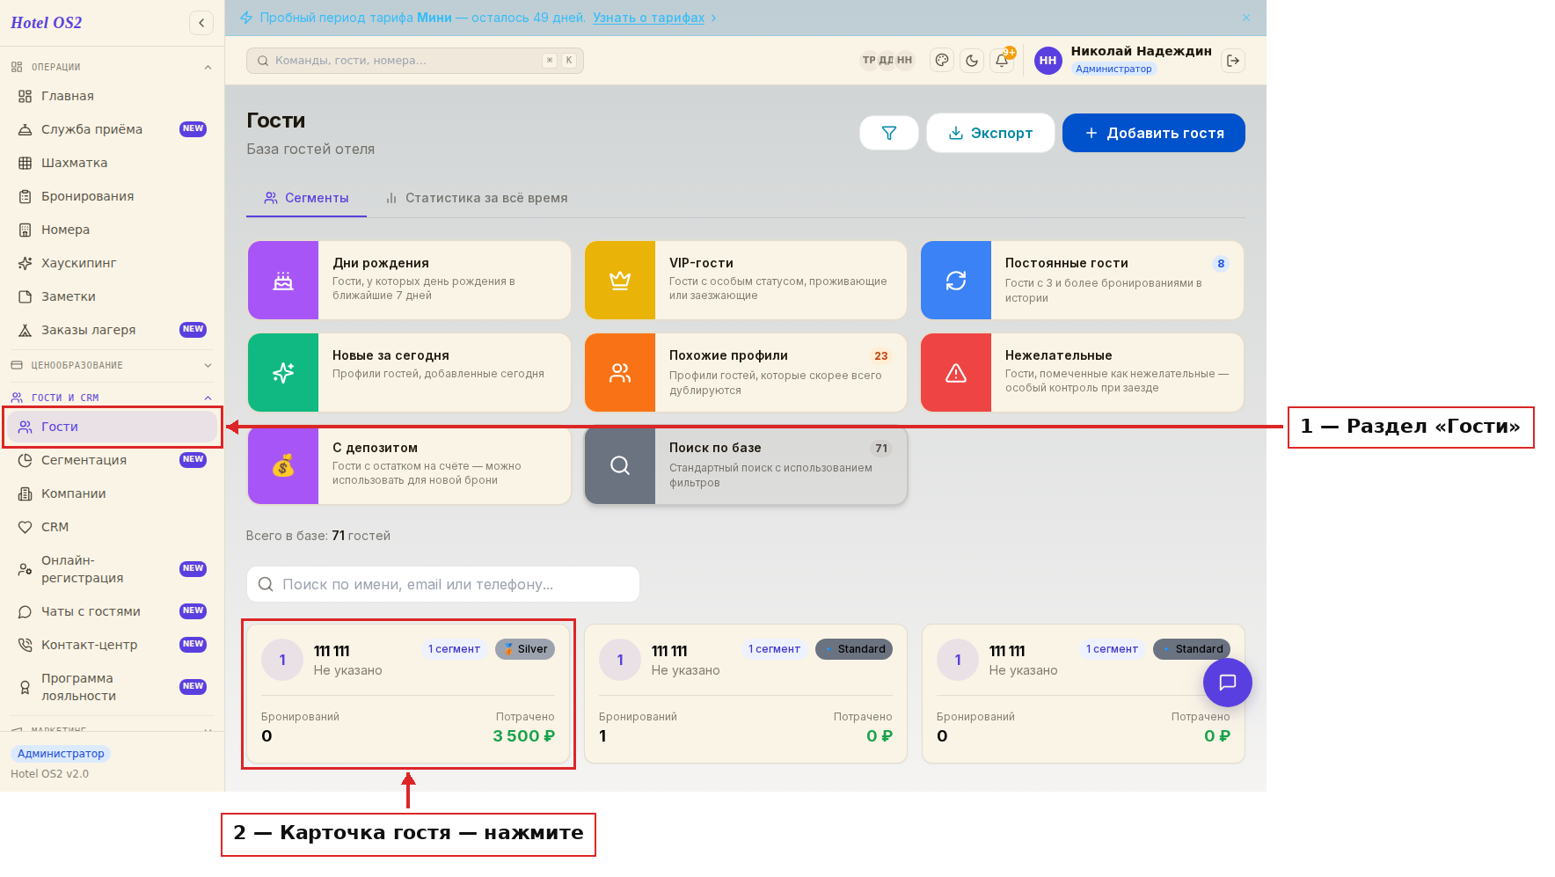Open Программа лояльности section
The width and height of the screenshot is (1555, 877).
(x=113, y=687)
